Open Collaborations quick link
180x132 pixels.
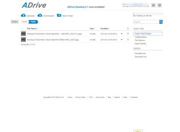click(141, 37)
